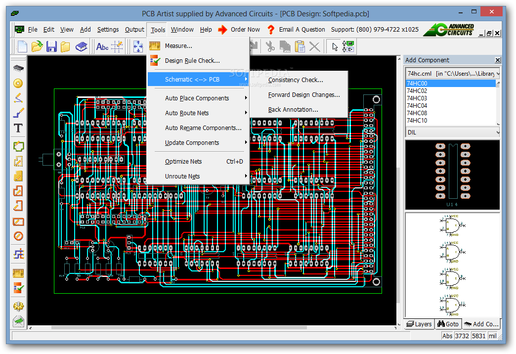Click Auto Rename Components... entry

(198, 128)
